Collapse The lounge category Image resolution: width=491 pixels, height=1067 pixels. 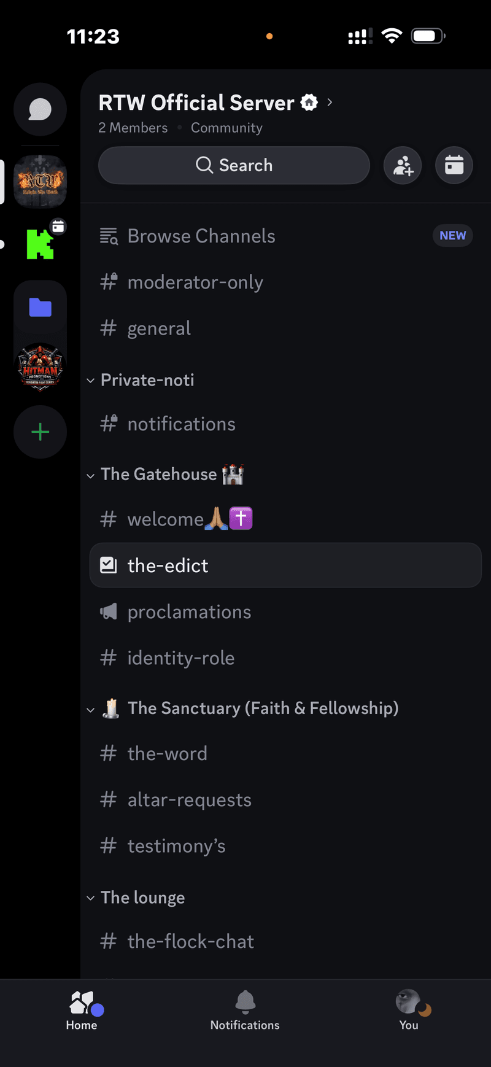click(x=142, y=898)
